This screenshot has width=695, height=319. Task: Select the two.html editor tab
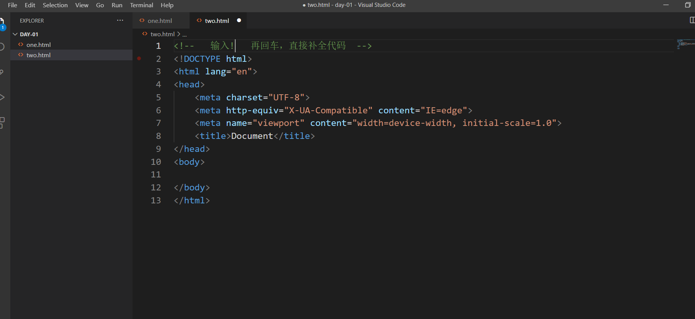[218, 21]
